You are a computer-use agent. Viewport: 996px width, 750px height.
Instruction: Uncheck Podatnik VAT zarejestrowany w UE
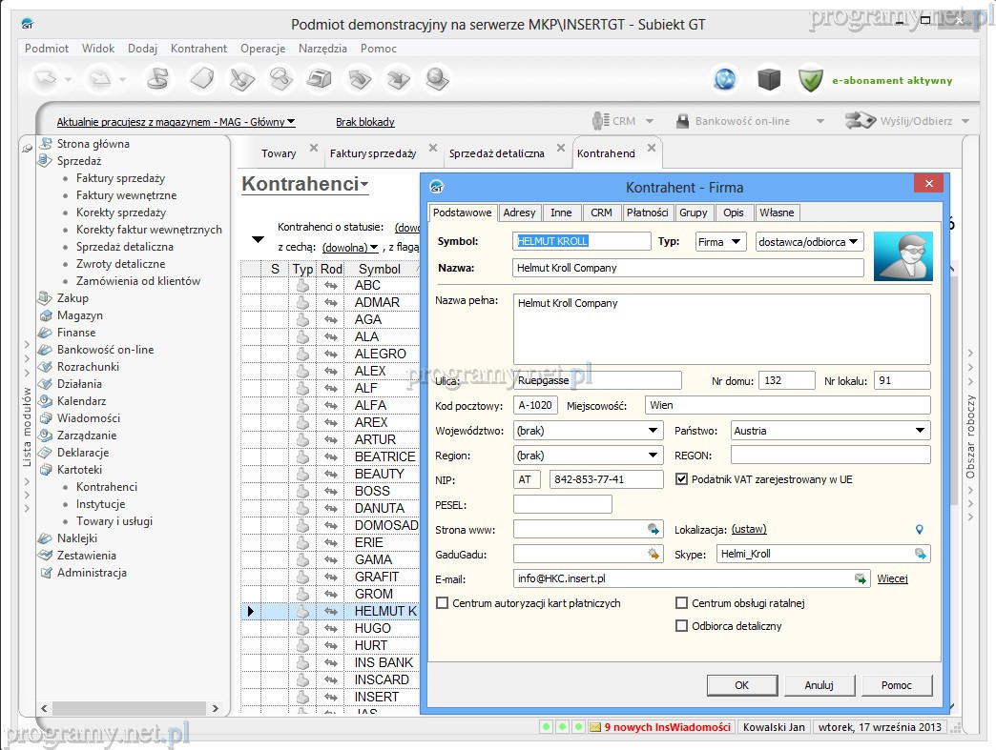[x=681, y=479]
